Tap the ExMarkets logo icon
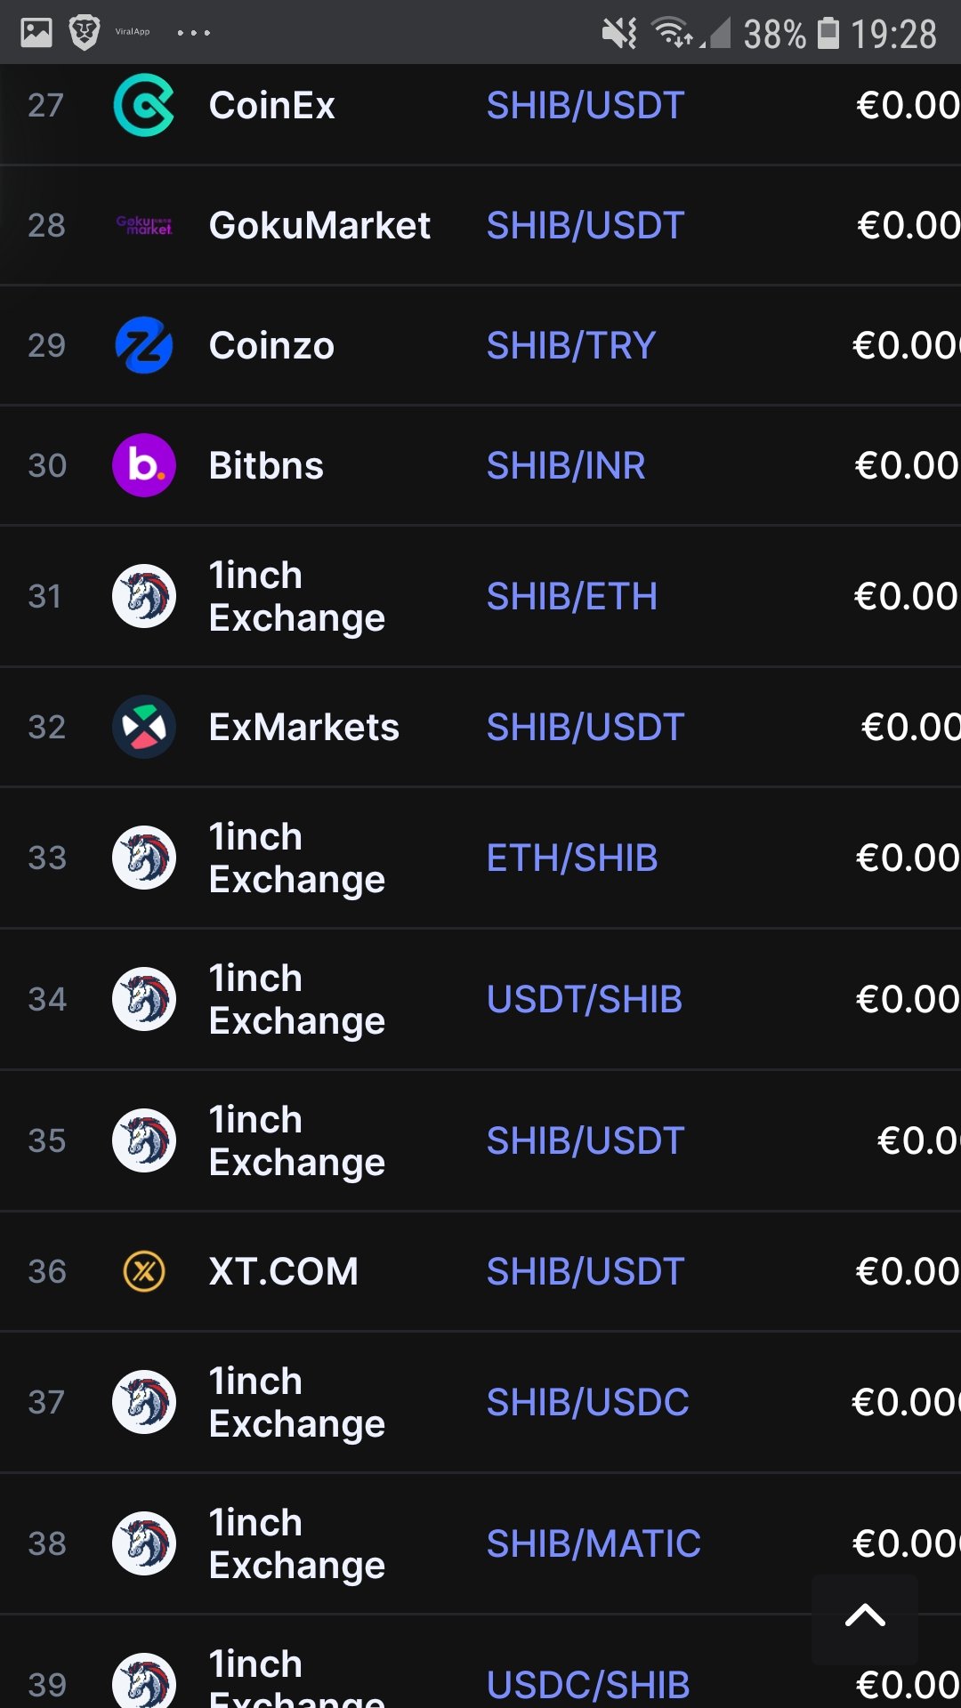 point(144,727)
